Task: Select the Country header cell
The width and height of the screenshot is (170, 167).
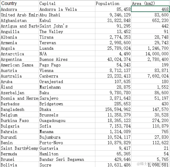Action: 20,3
